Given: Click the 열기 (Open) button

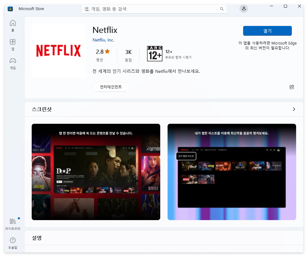Looking at the screenshot, I should click(267, 31).
